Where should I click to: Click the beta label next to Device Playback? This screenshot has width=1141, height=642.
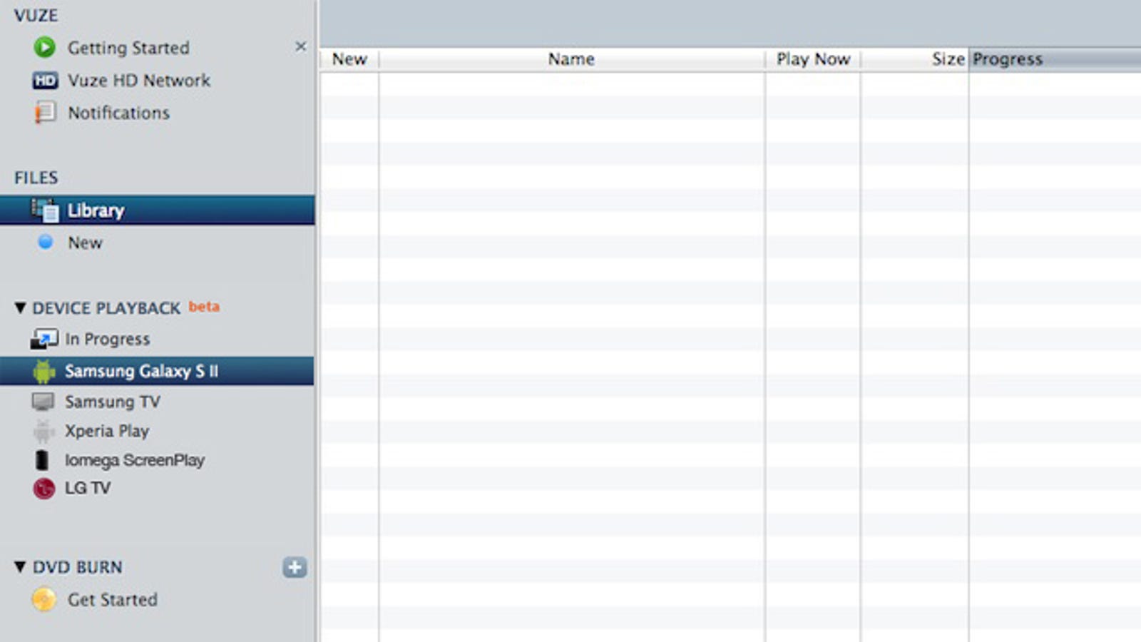(x=204, y=307)
